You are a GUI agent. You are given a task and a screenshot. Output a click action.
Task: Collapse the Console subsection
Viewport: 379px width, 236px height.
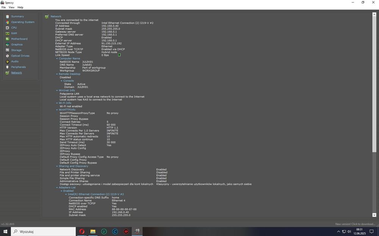(x=61, y=81)
